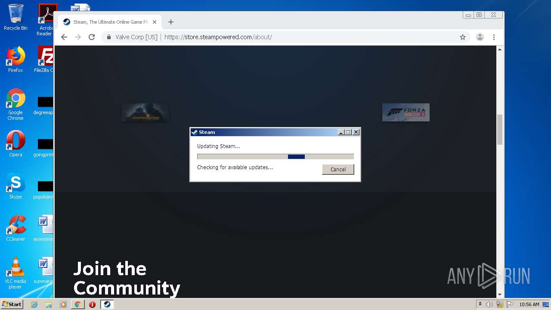
Task: Go forward in Chrome
Action: [x=78, y=37]
